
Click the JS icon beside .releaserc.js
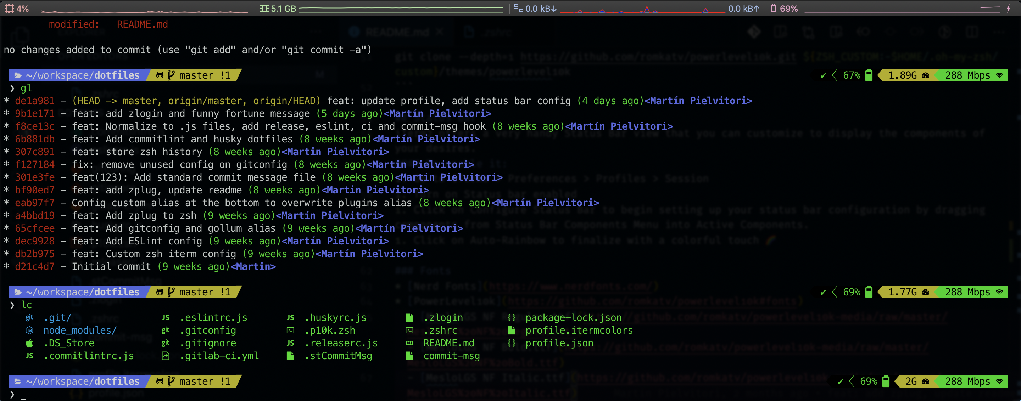click(291, 343)
